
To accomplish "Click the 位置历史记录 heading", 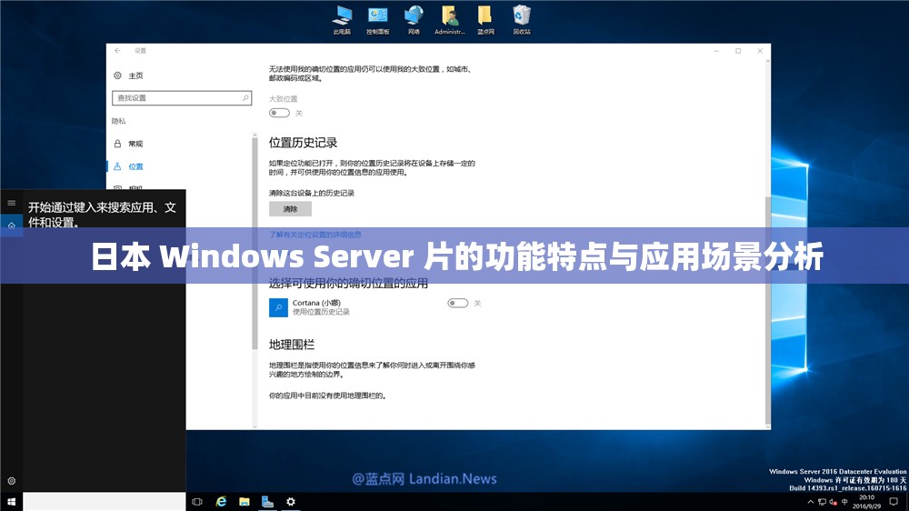I will (303, 143).
